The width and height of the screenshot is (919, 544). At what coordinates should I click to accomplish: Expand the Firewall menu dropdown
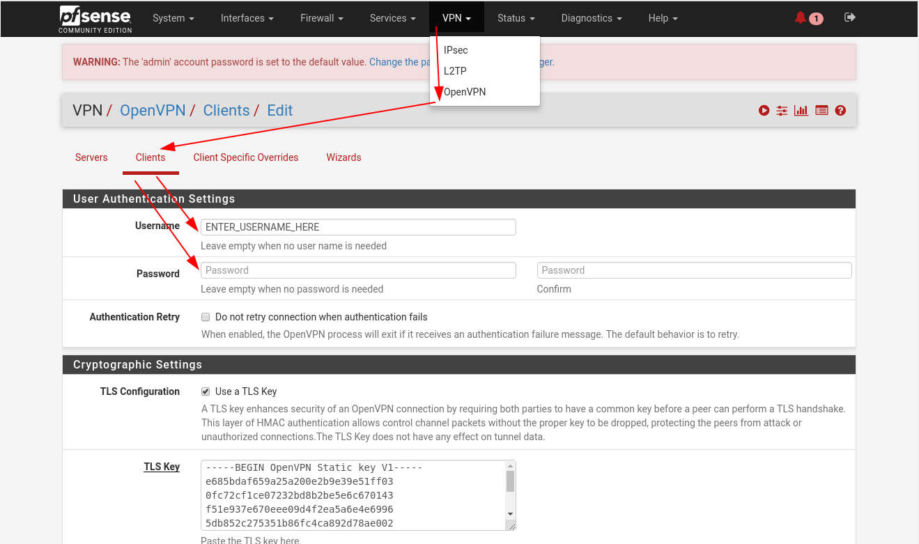click(x=322, y=18)
